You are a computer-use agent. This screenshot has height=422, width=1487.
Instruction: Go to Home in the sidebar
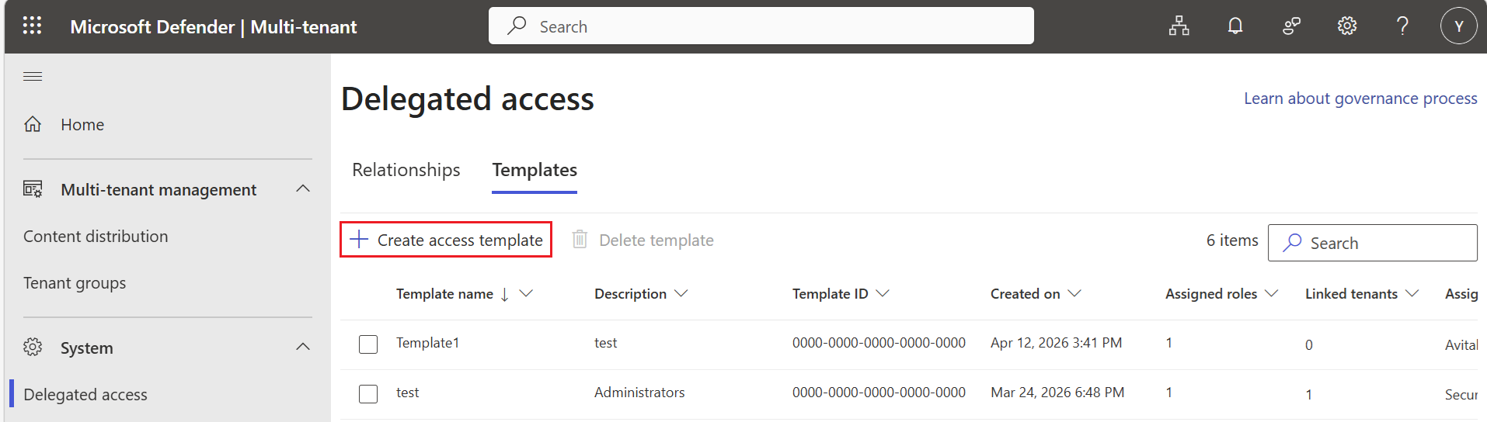click(x=82, y=124)
